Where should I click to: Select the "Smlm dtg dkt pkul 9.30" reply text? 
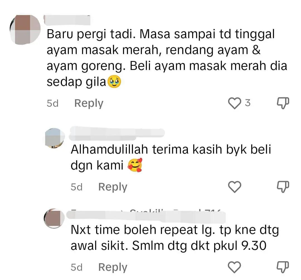tap(199, 246)
